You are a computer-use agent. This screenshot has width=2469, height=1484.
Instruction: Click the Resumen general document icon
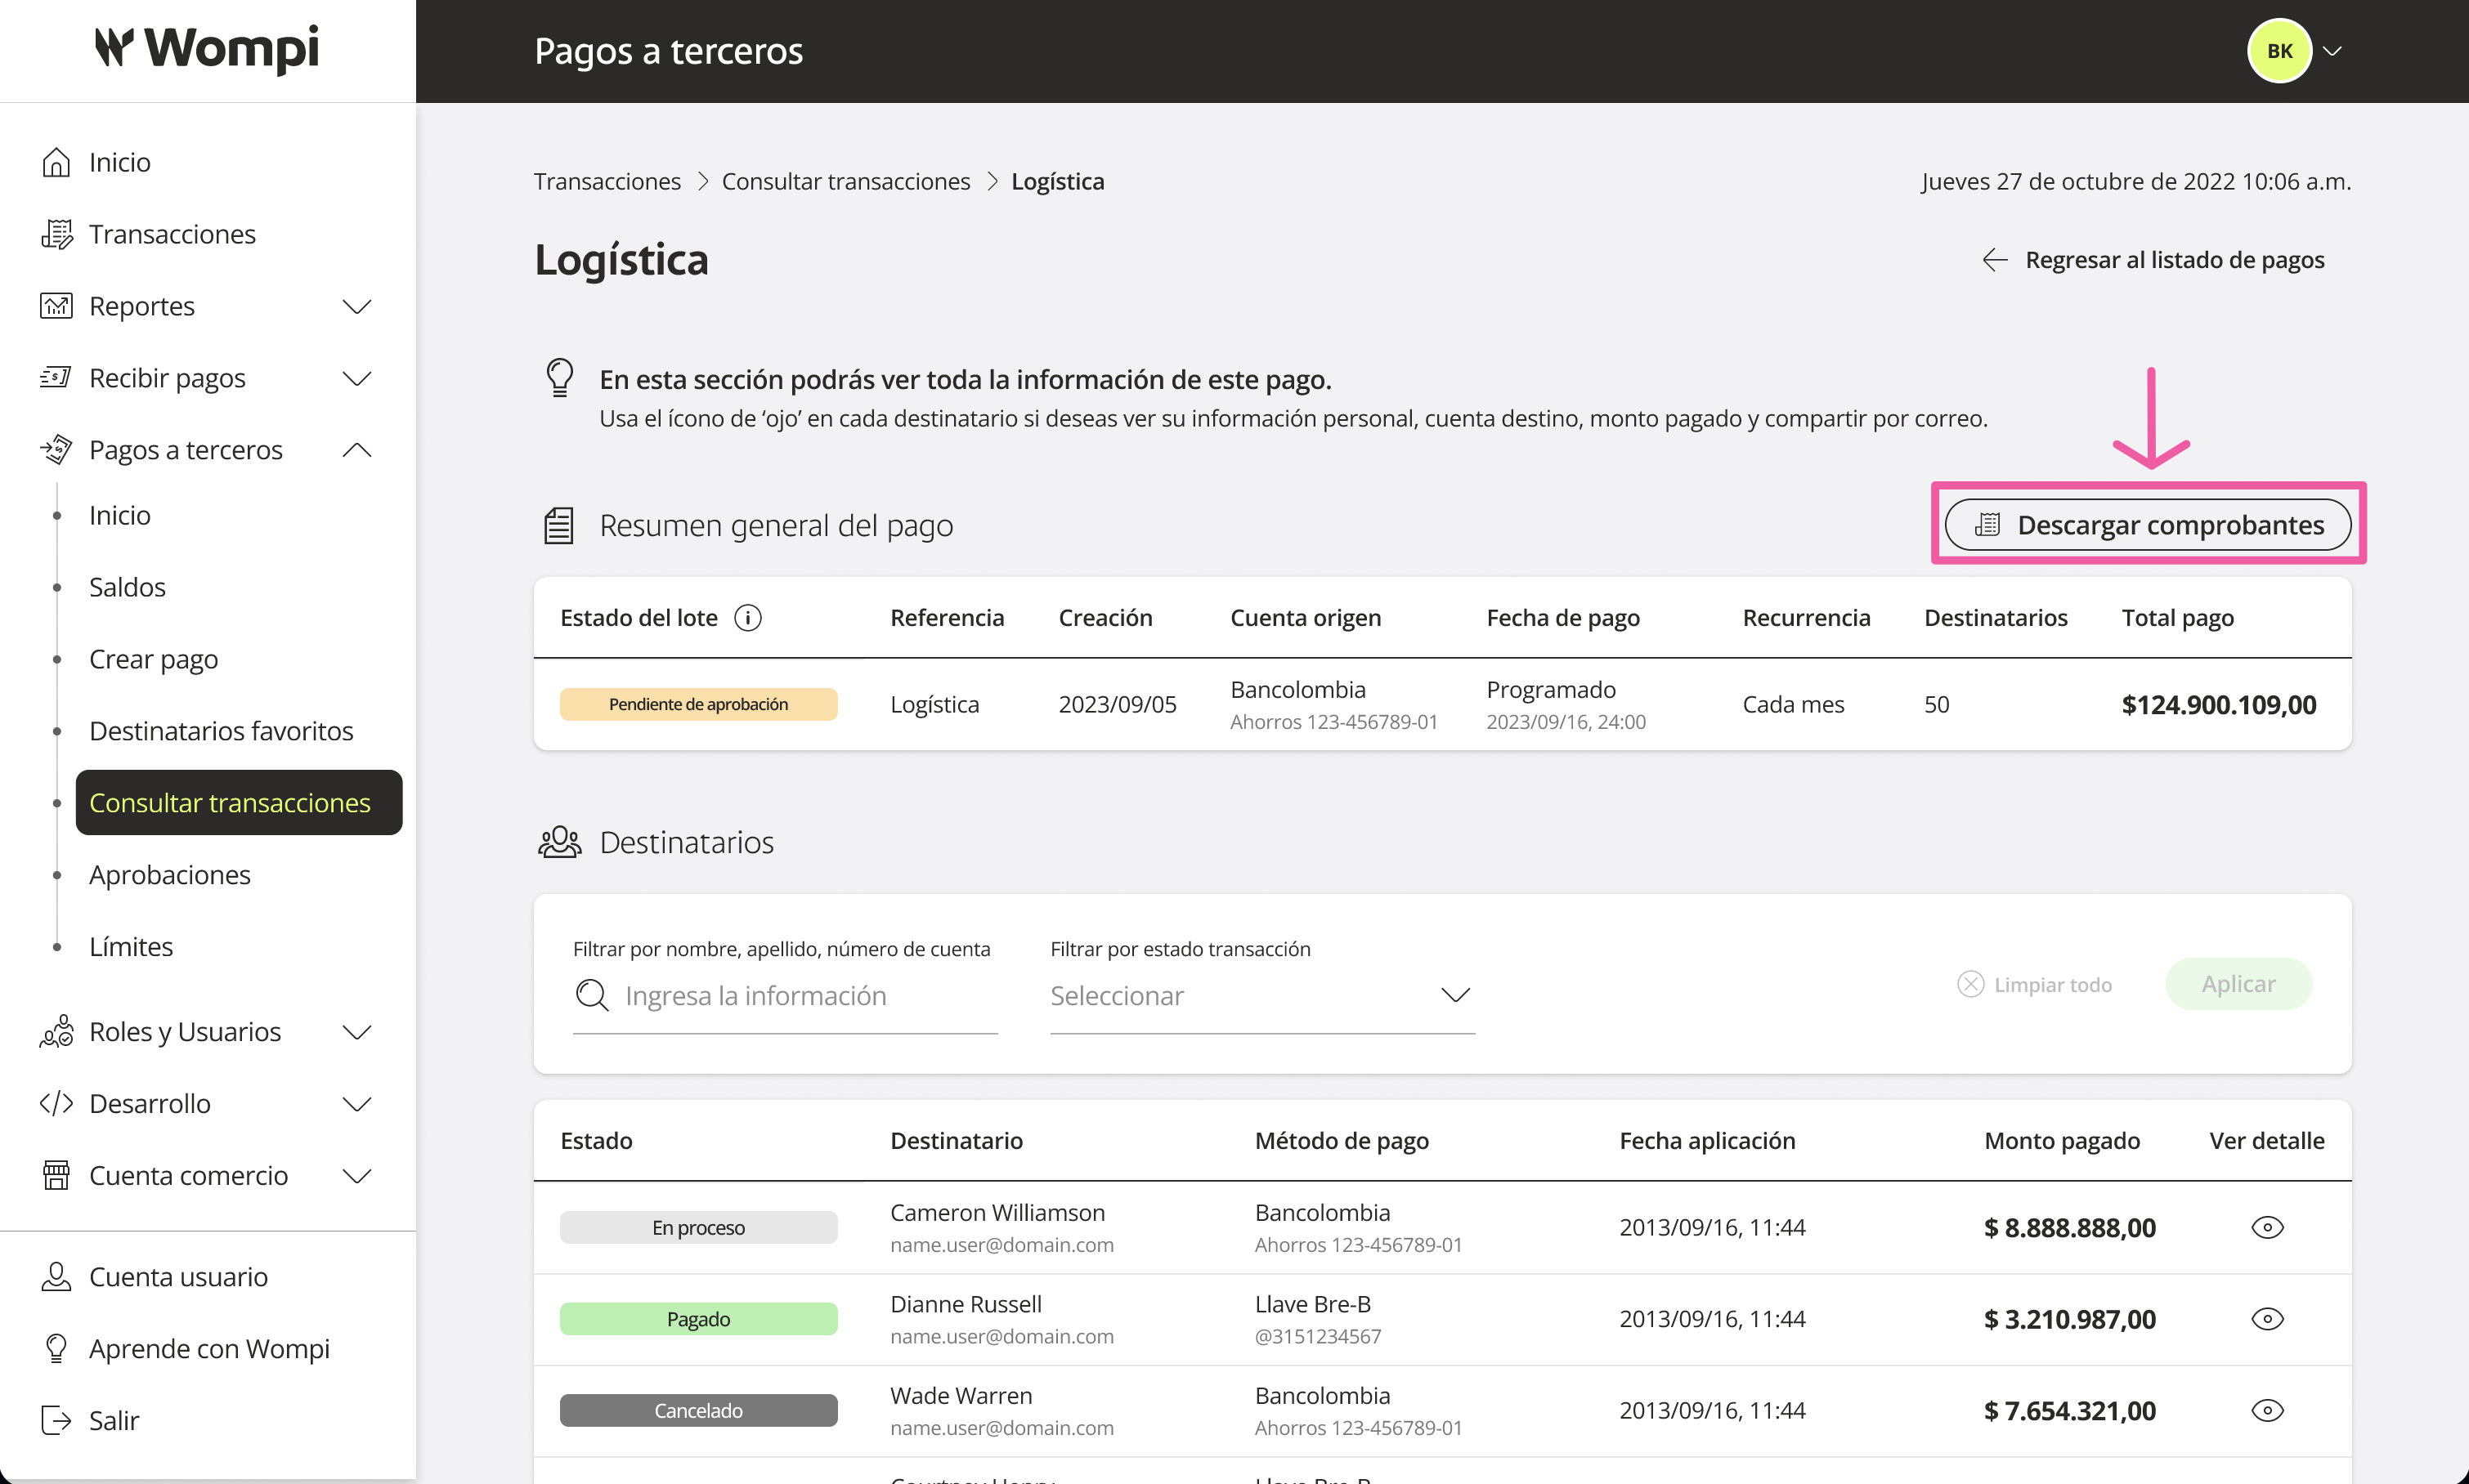click(x=558, y=526)
